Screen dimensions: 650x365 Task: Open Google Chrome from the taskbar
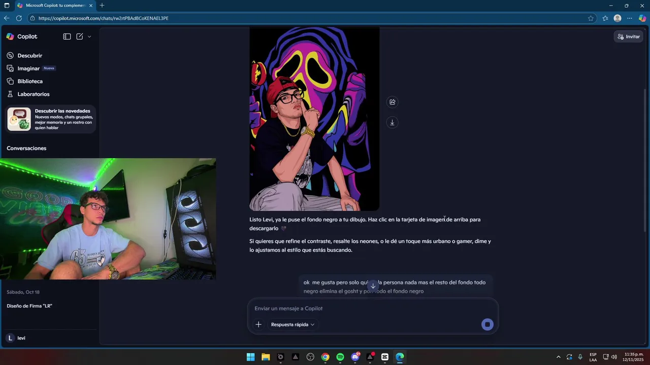point(326,357)
